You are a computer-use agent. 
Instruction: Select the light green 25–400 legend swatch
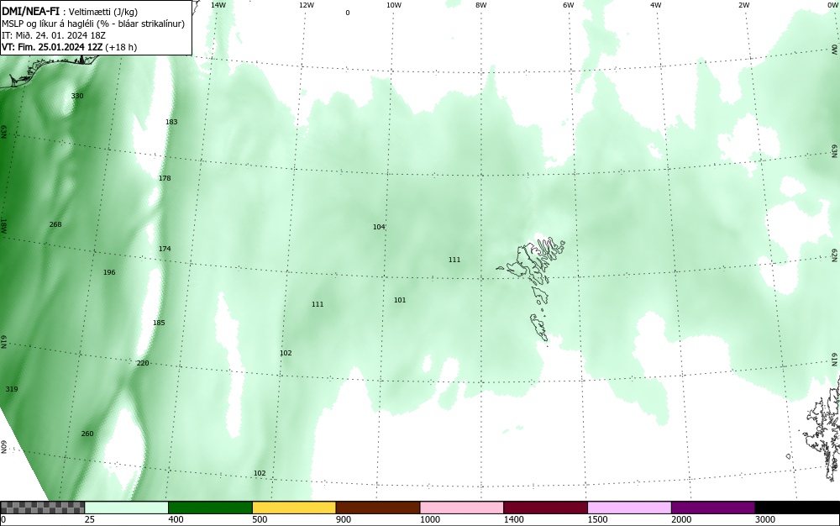click(127, 508)
